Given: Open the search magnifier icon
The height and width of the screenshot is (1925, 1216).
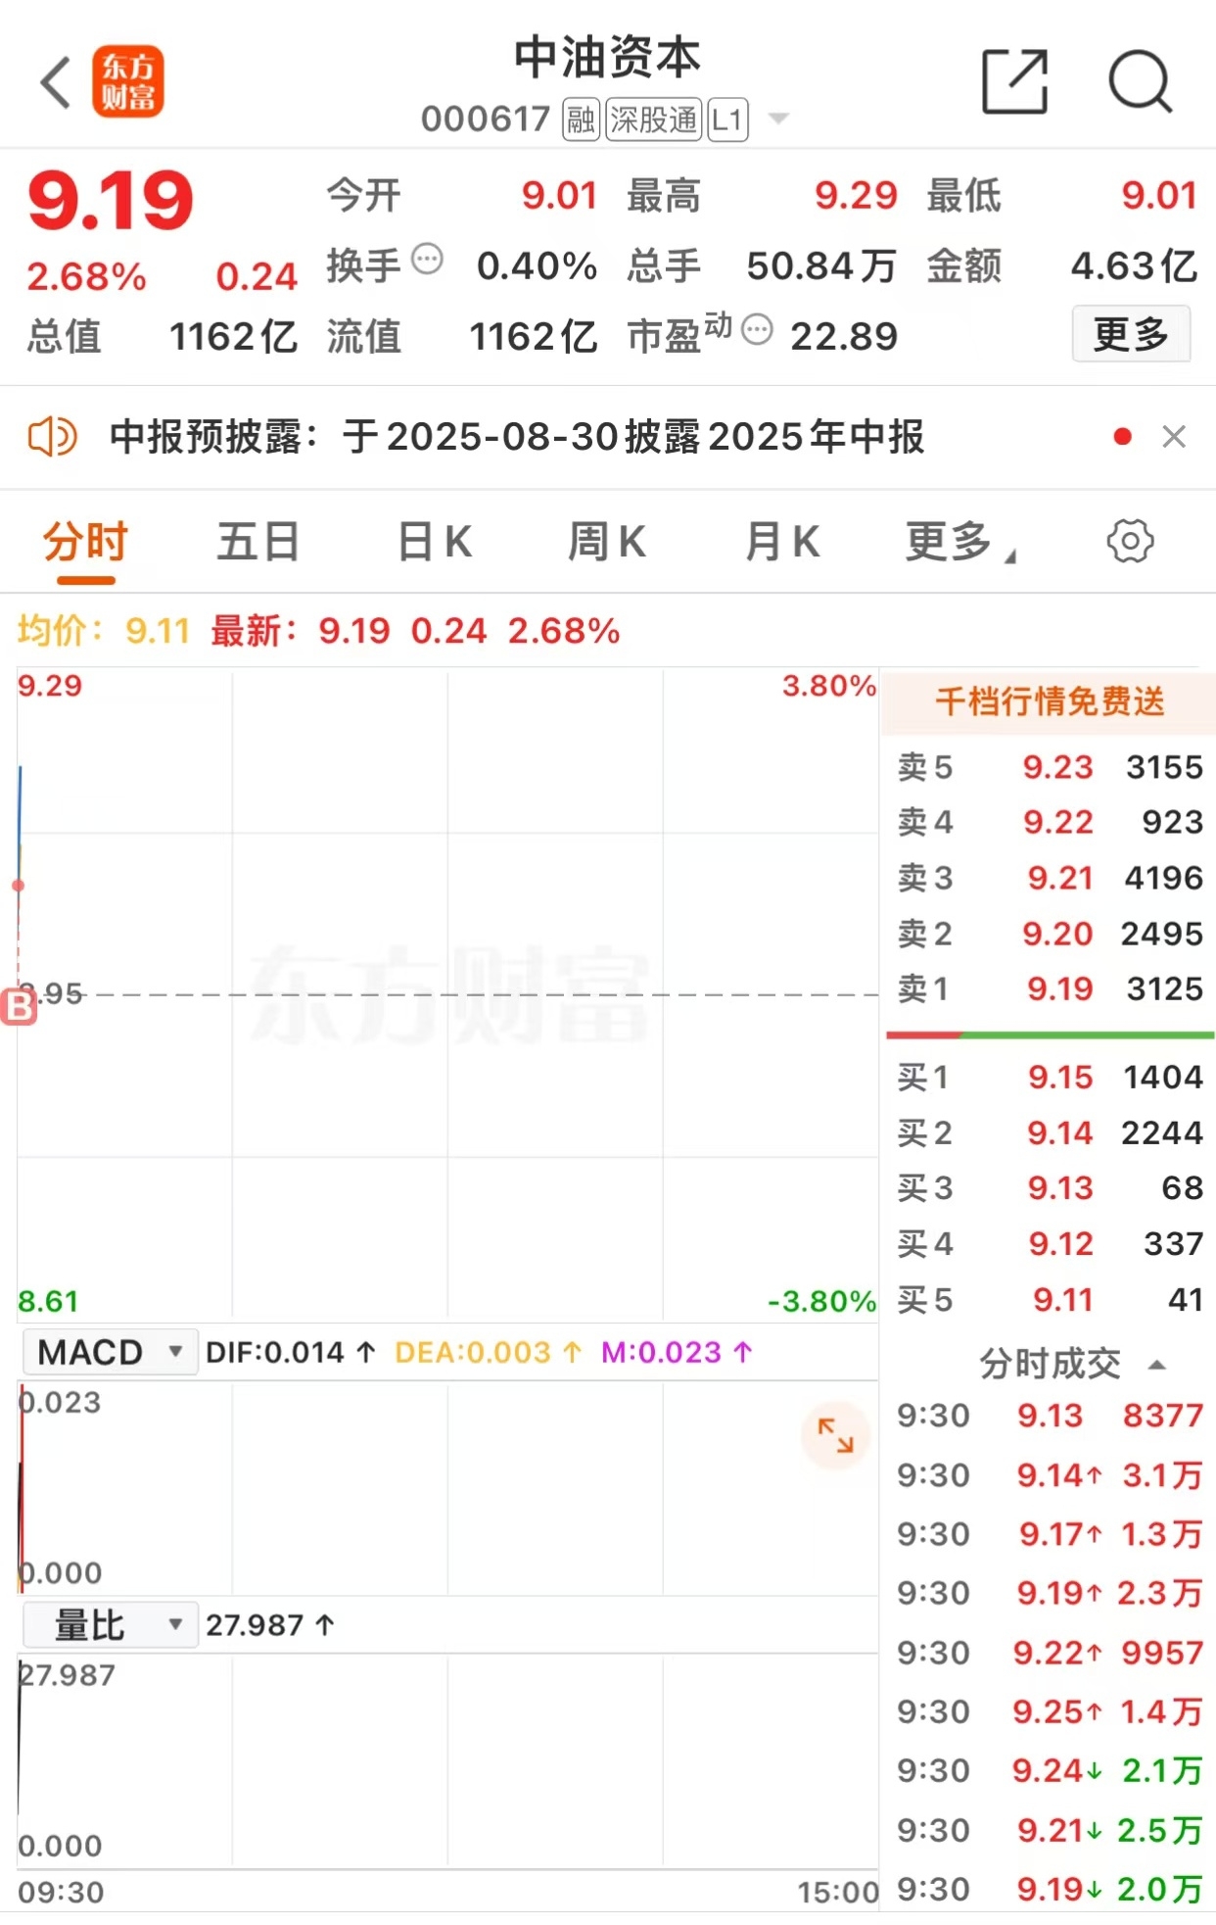Looking at the screenshot, I should coord(1140,82).
